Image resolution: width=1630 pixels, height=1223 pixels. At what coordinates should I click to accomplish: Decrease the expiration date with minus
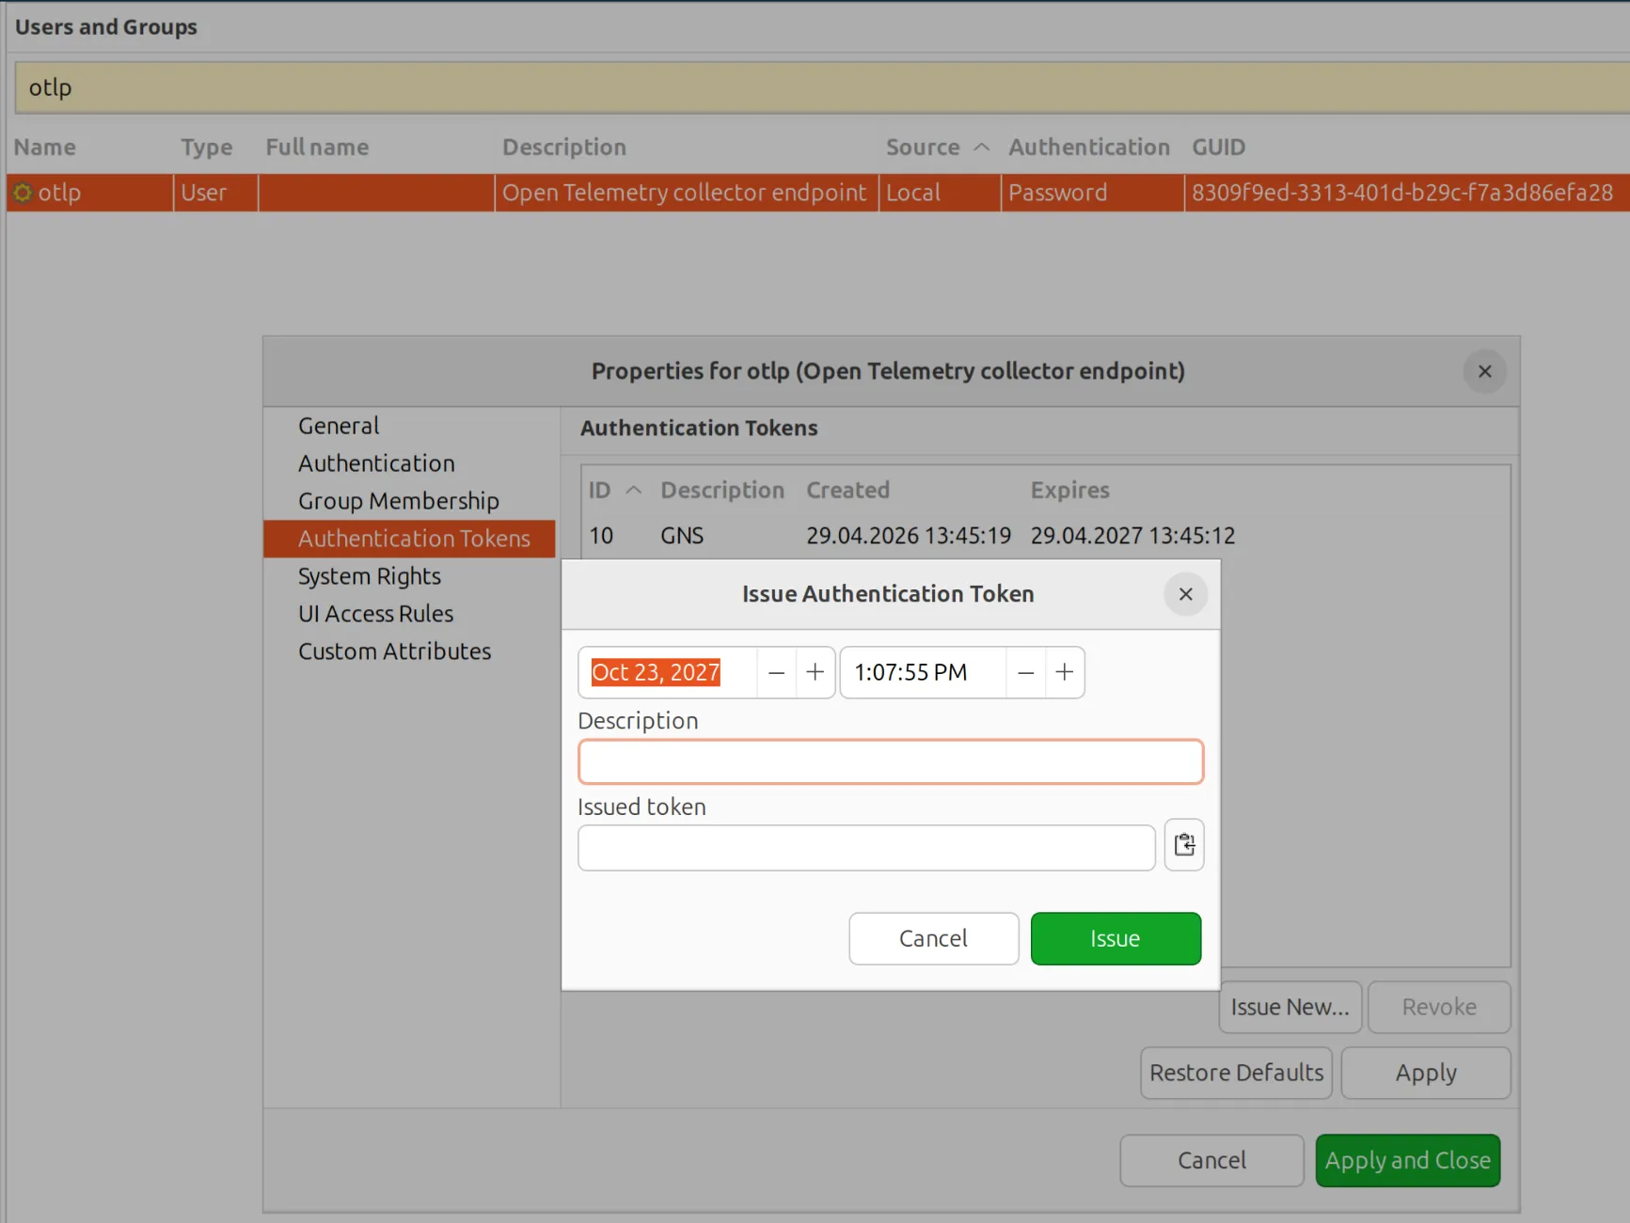point(776,672)
